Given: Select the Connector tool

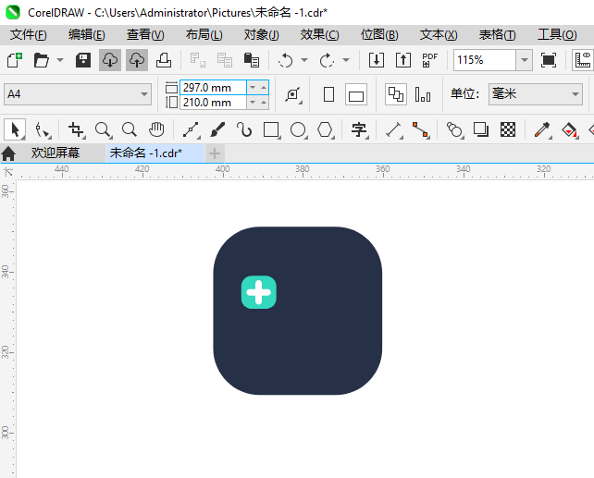Looking at the screenshot, I should 420,129.
